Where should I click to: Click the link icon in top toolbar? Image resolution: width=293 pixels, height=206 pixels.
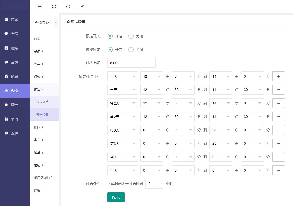point(82,7)
